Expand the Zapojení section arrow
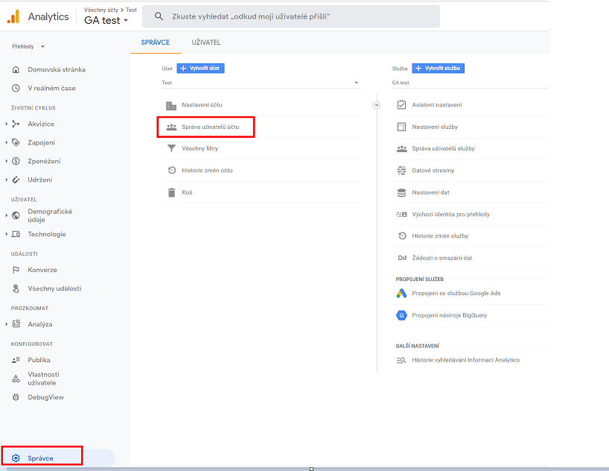Viewport: 609px width, 471px height. click(7, 142)
